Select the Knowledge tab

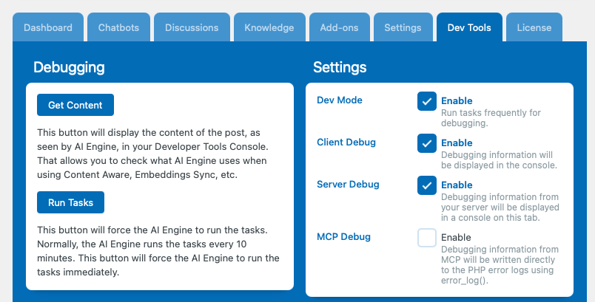tap(269, 27)
